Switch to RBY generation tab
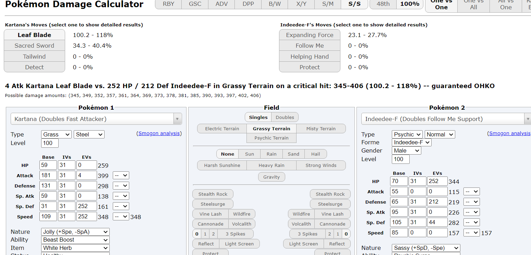The image size is (531, 255). click(168, 4)
